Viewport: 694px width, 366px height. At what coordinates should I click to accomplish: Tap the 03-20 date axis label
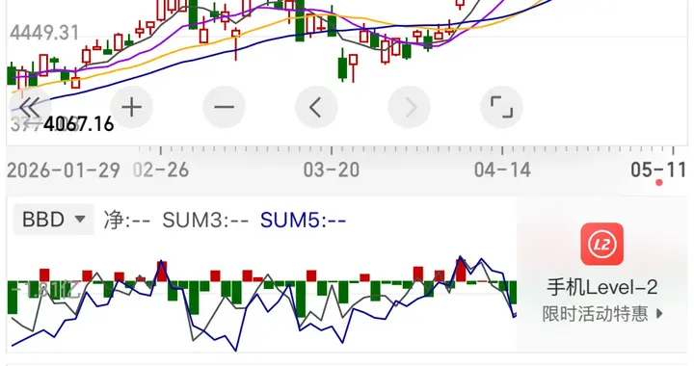332,170
